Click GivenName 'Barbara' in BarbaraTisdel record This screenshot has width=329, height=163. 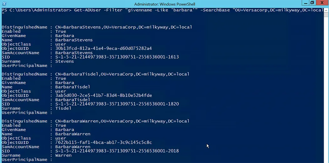click(65, 83)
